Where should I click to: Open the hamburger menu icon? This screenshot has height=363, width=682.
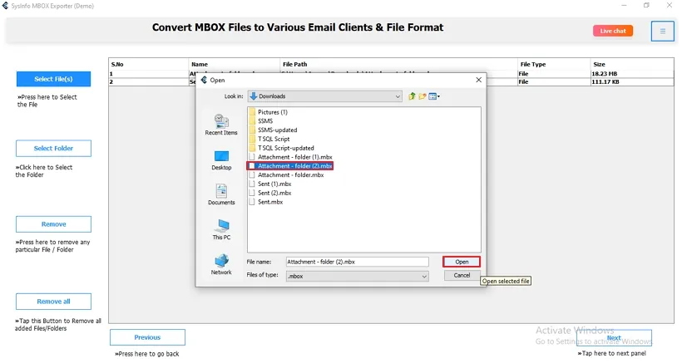tap(662, 32)
